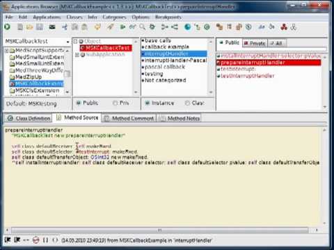Image resolution: width=334 pixels, height=250 pixels.
Task: Open the MSKCallbackTest dropdown arrow
Action: point(67,42)
